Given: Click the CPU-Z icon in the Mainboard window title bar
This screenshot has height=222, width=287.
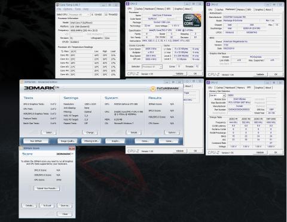Looking at the screenshot, I should pos(208,4).
